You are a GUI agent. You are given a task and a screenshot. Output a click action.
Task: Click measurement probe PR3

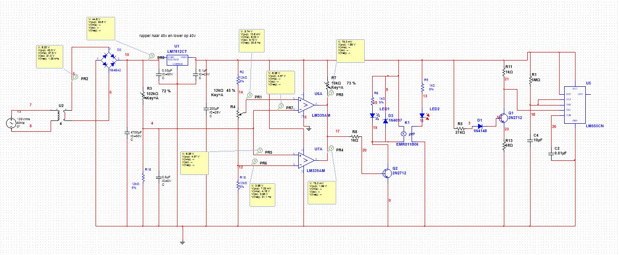pos(152,55)
